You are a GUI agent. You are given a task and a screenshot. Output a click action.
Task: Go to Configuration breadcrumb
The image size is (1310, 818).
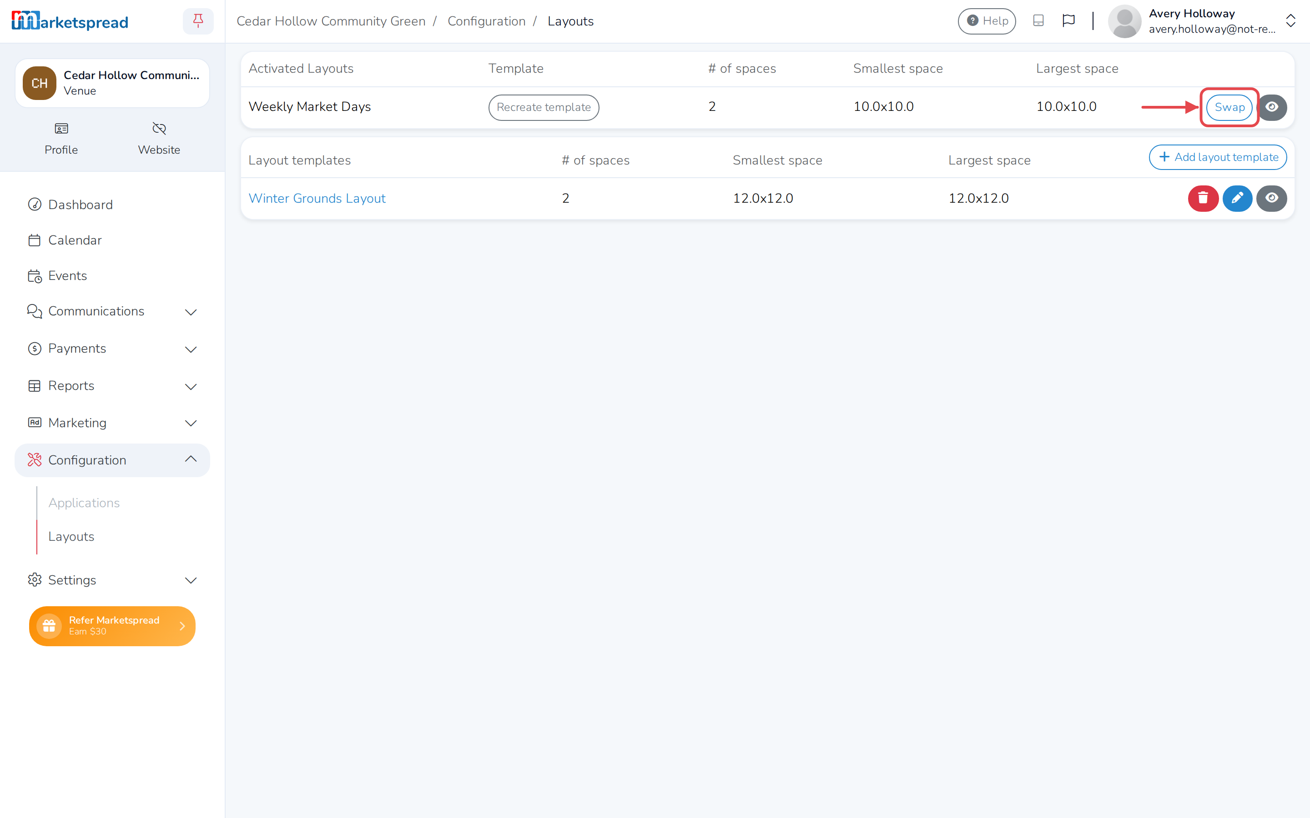(486, 21)
